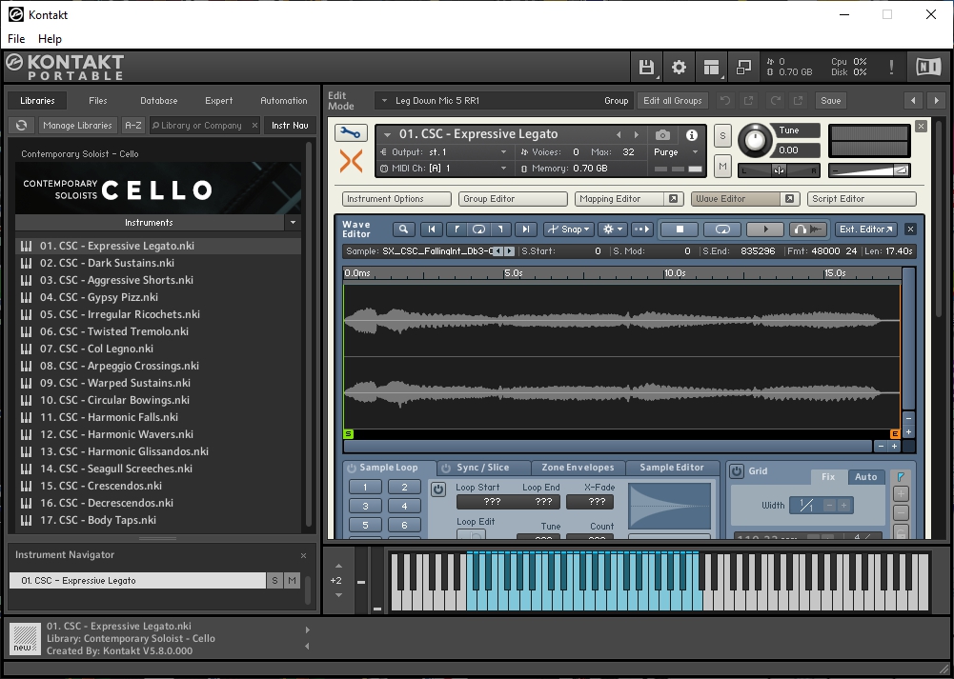954x679 pixels.
Task: Open the workspace layout panel icon
Action: tap(711, 67)
